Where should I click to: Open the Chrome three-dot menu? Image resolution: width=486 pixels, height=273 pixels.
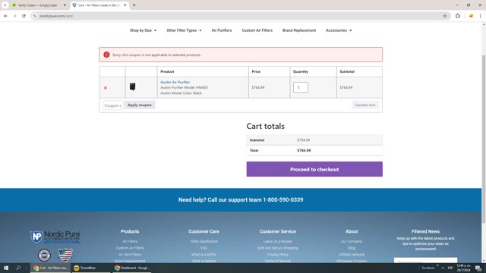(480, 16)
